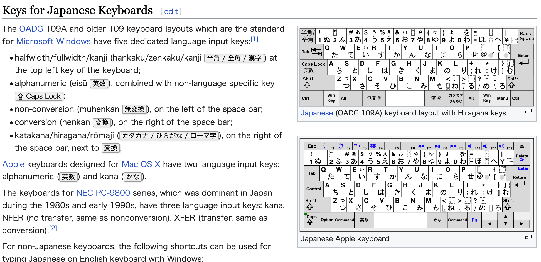Open the edit link for the section
Viewport: 541px width, 262px height.
pos(171,12)
